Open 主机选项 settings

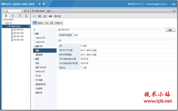39,88
